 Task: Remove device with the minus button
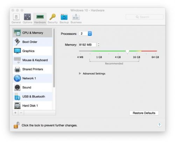click(x=21, y=113)
